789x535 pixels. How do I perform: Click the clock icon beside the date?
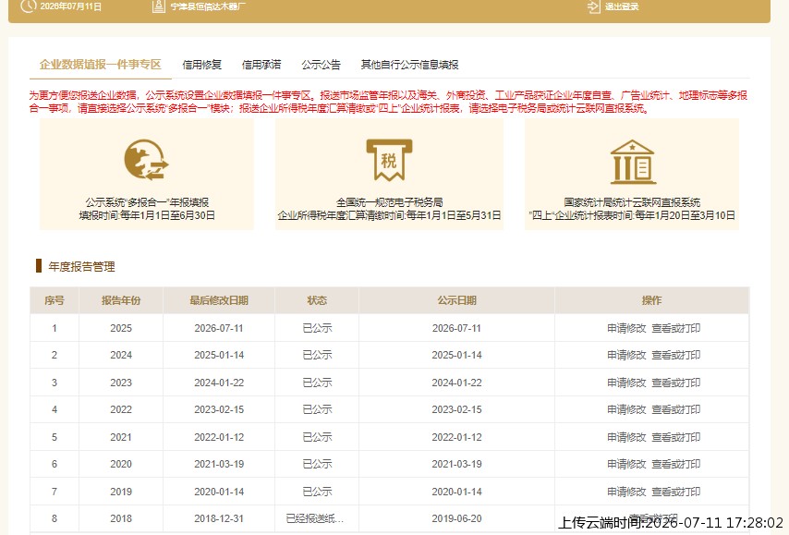(x=28, y=6)
